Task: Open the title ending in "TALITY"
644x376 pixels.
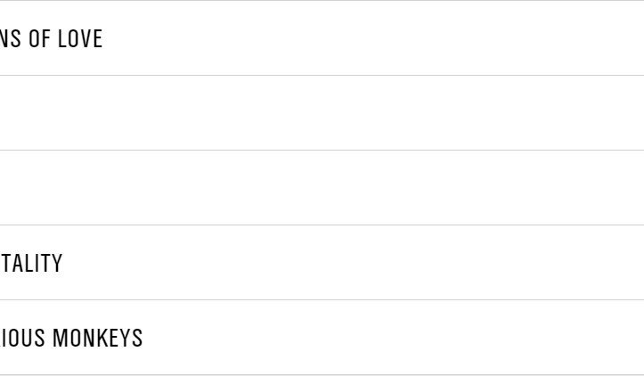Action: [x=31, y=264]
